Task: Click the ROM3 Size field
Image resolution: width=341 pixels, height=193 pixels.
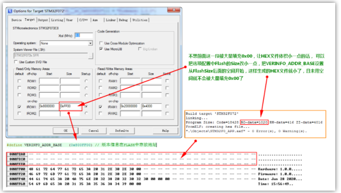Action: pyautogui.click(x=70, y=95)
